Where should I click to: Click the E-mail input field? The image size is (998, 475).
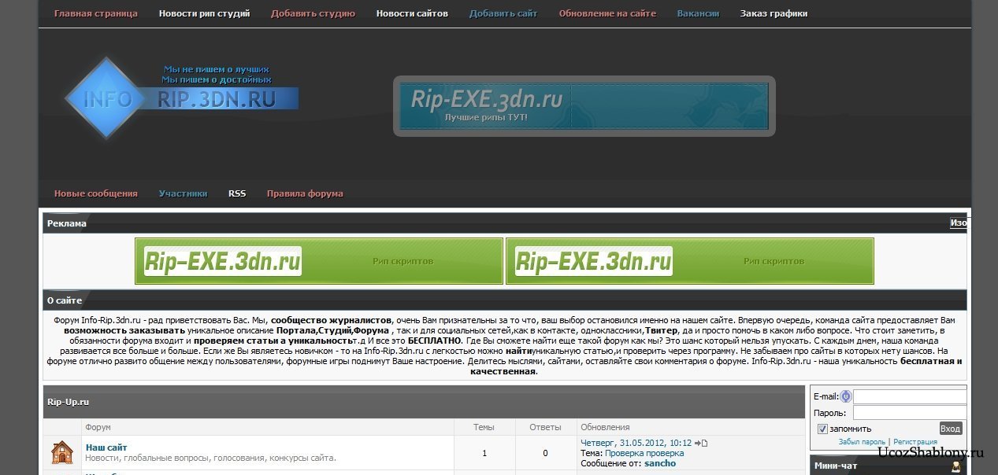(x=910, y=396)
